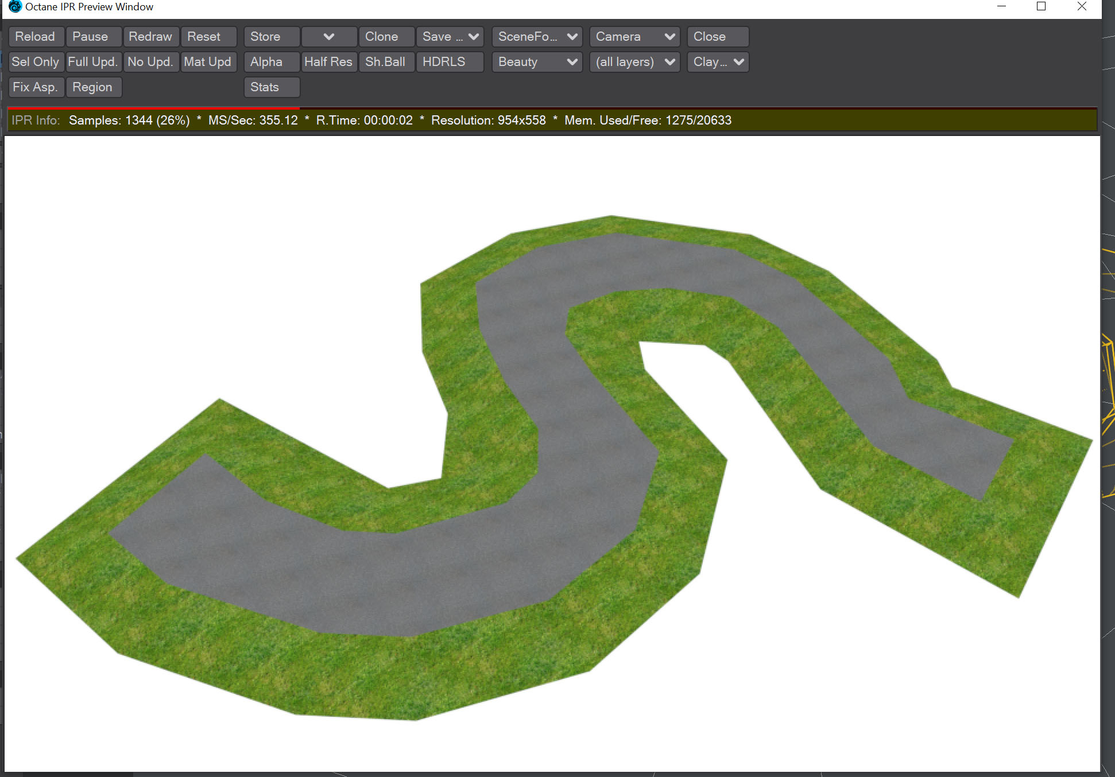Toggle the Sh.Ball preview
Screen dimensions: 1115x777
pyautogui.click(x=386, y=62)
